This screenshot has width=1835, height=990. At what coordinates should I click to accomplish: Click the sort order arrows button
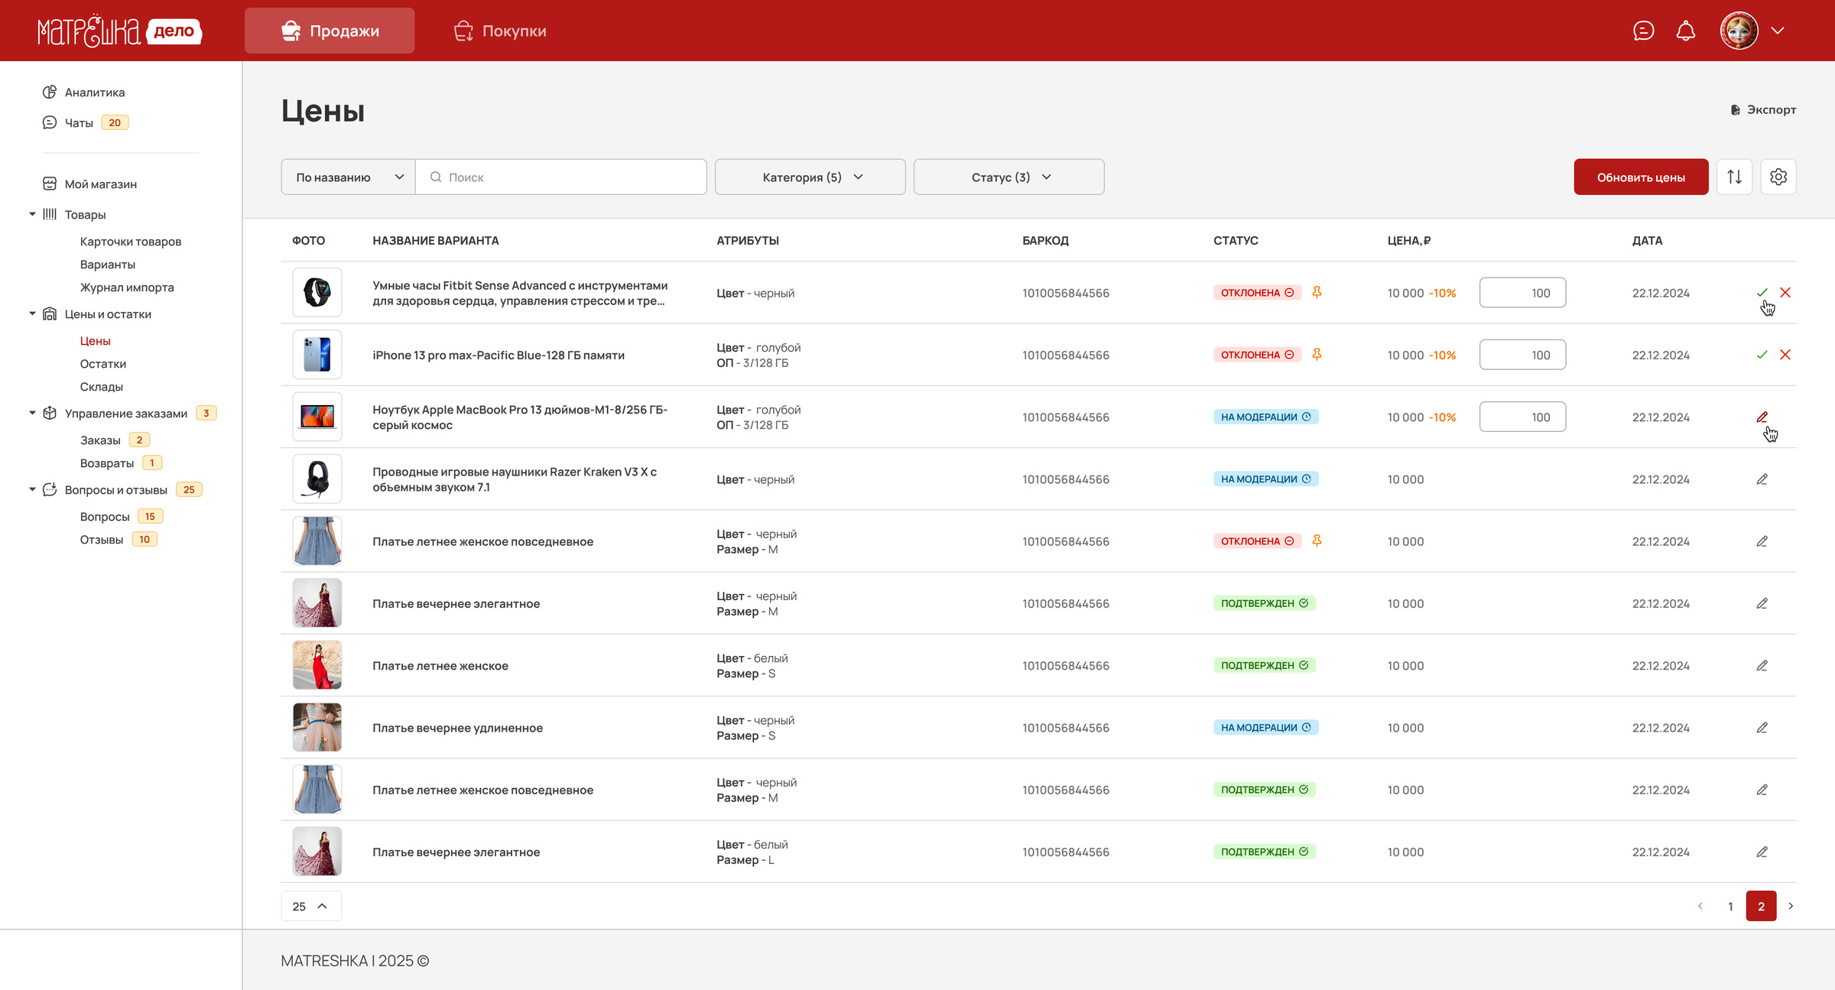coord(1735,177)
